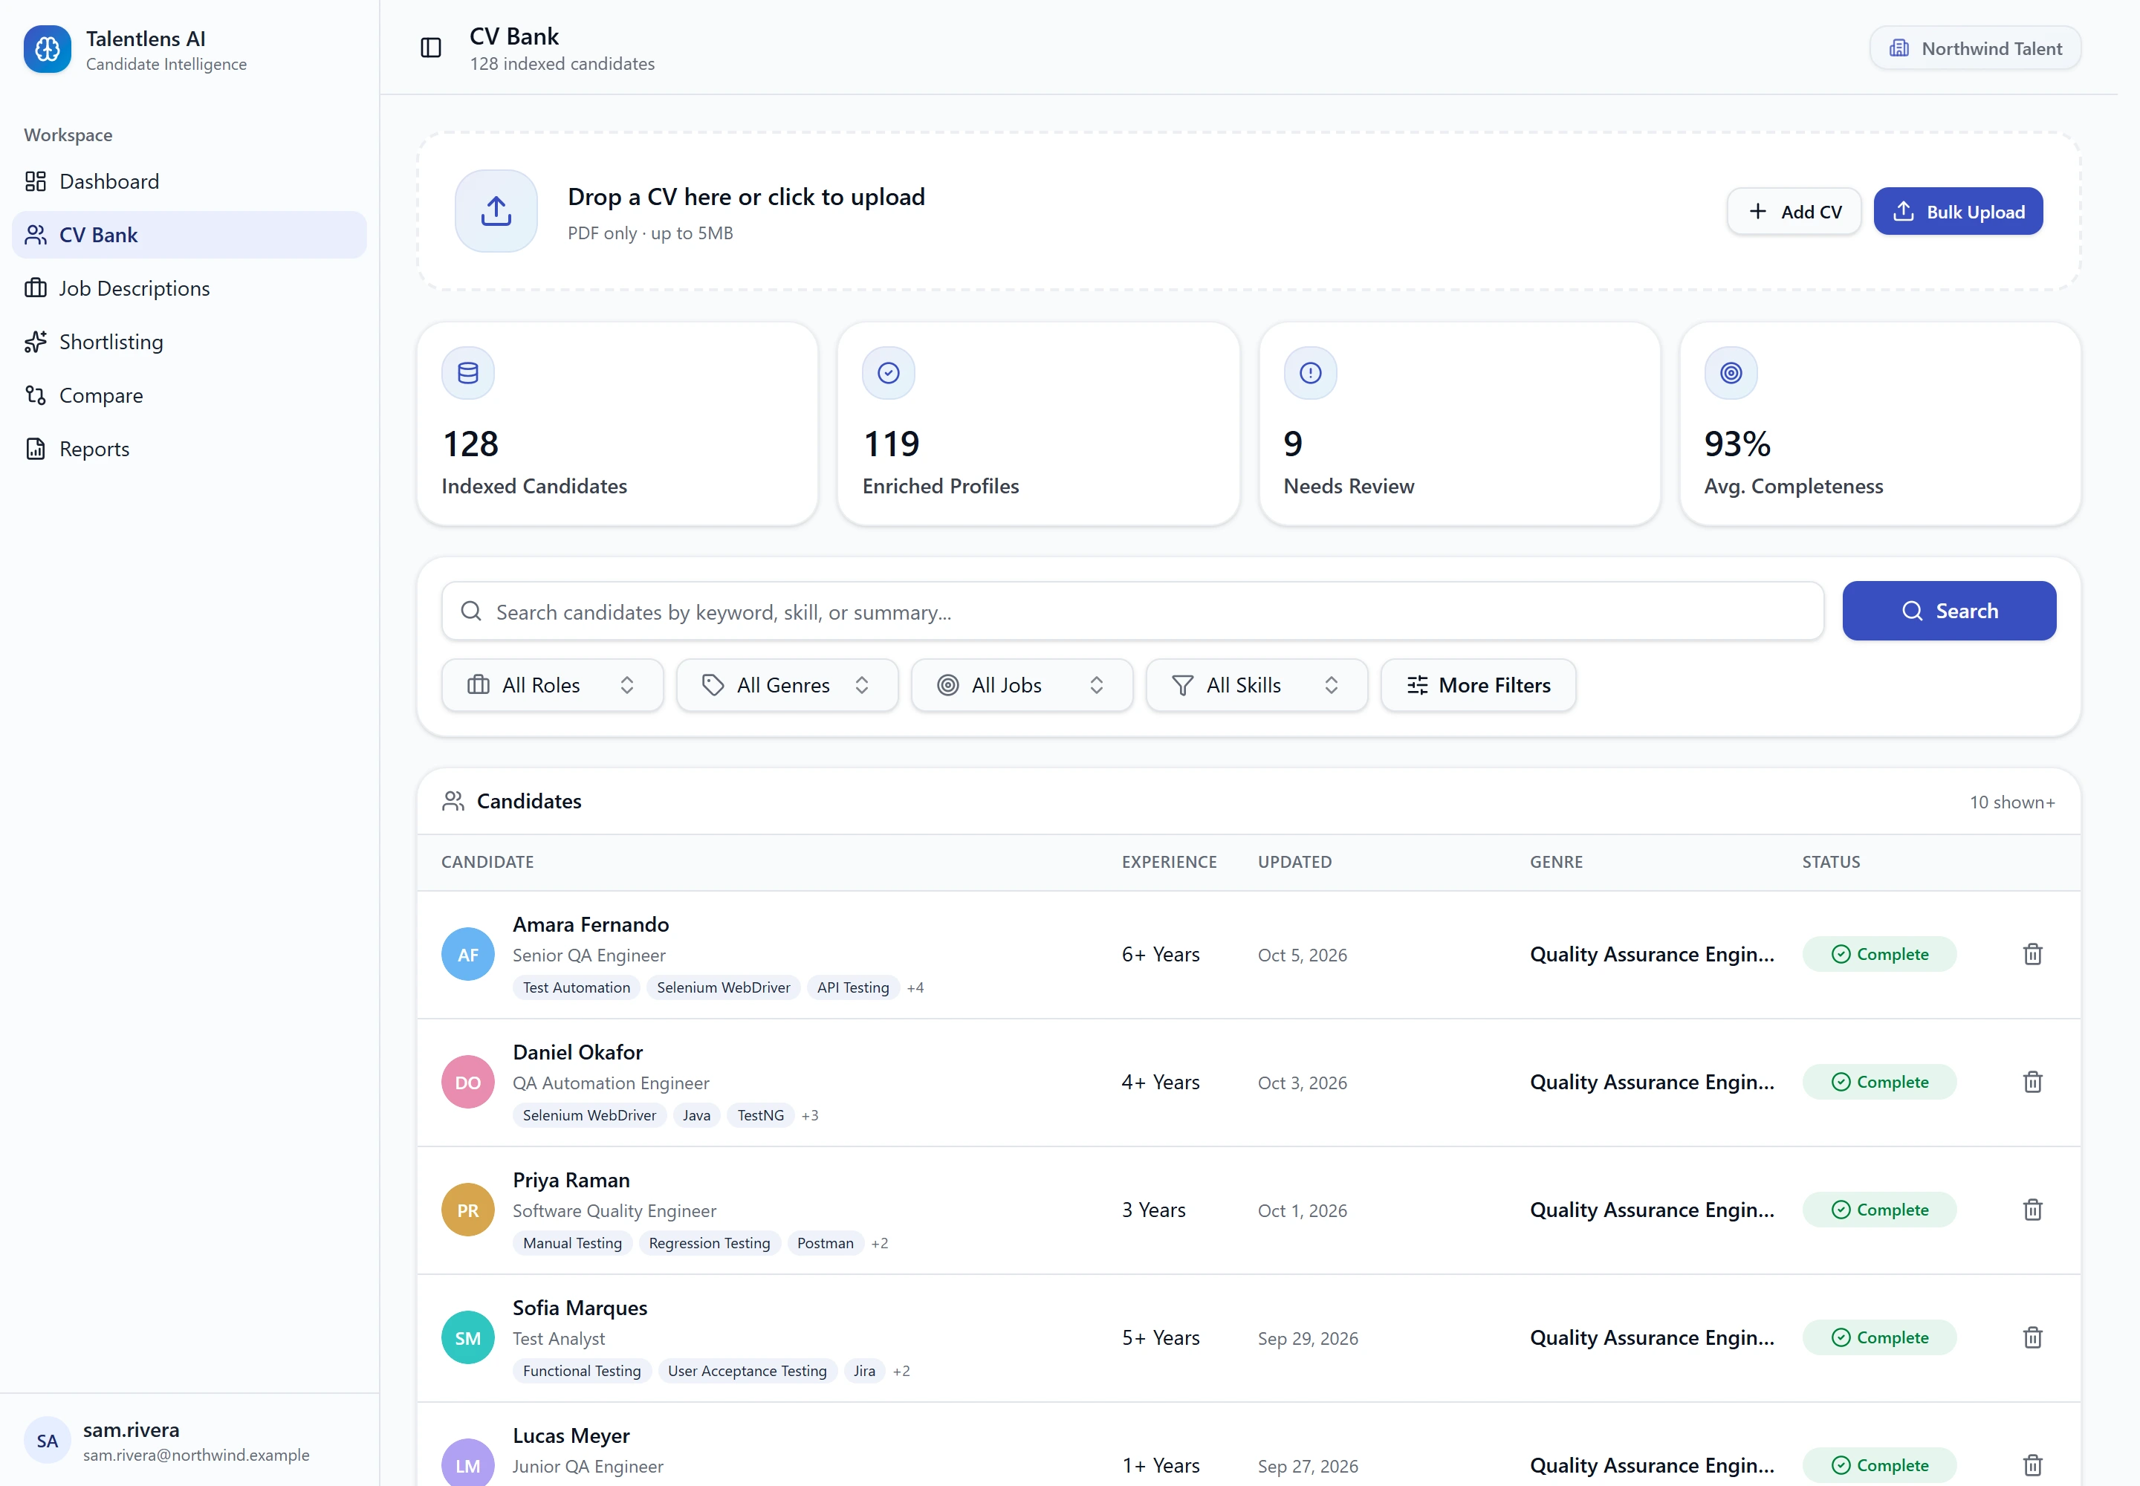2140x1486 pixels.
Task: Click the Avg. Completeness target icon
Action: (1731, 374)
